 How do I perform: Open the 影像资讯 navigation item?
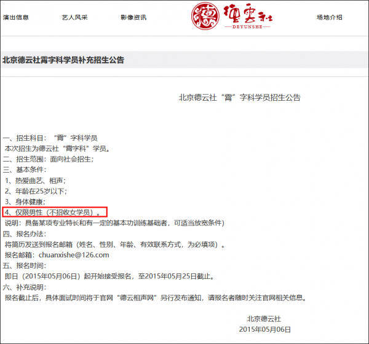pos(133,17)
